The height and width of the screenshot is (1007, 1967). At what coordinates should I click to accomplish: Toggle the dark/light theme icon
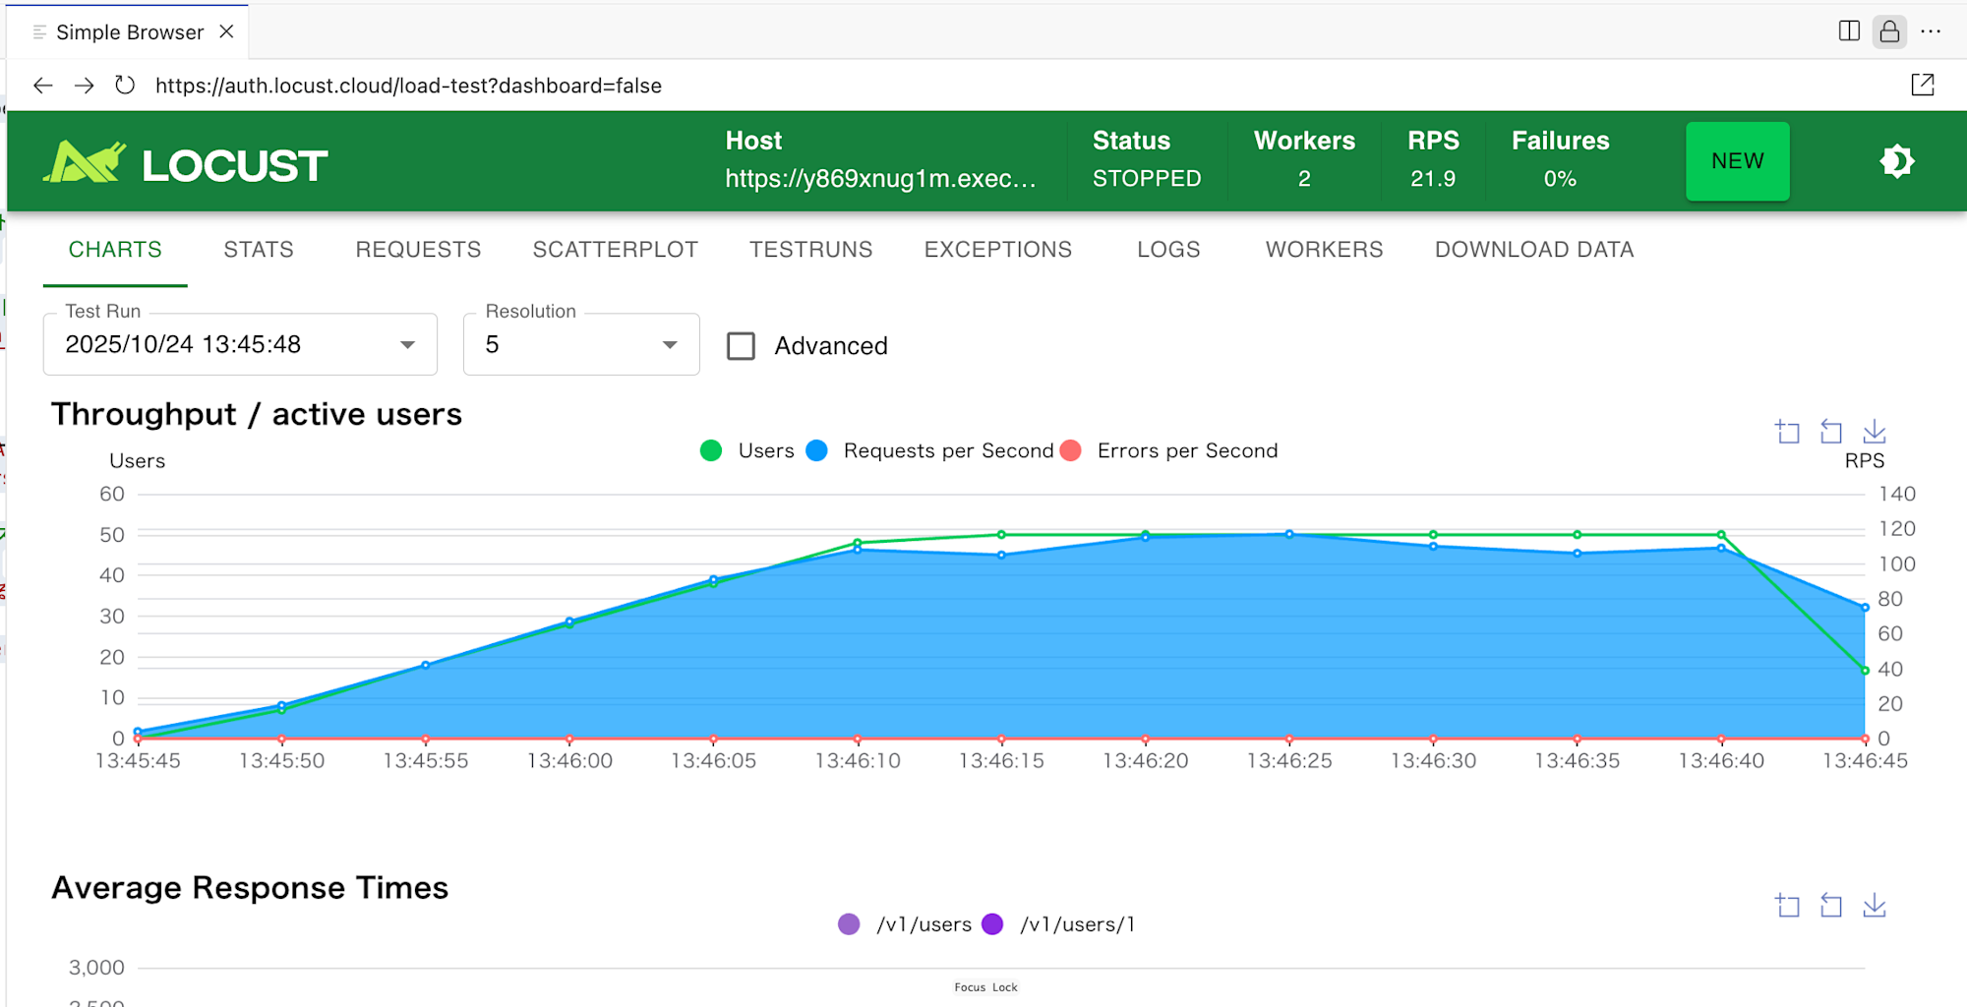pos(1896,161)
